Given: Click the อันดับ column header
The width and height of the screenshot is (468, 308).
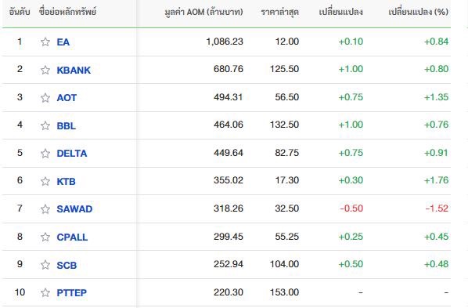Looking at the screenshot, I should pos(20,12).
